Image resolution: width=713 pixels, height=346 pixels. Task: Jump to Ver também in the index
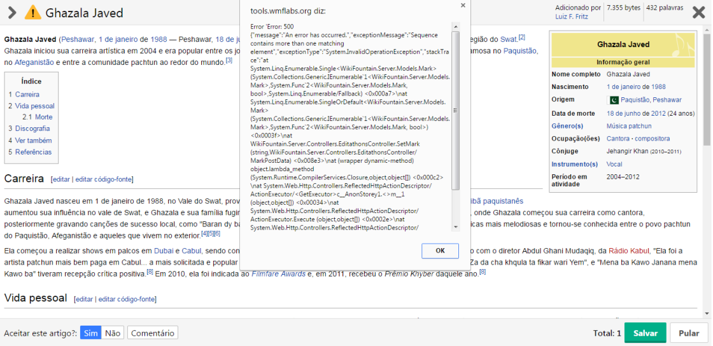[33, 141]
